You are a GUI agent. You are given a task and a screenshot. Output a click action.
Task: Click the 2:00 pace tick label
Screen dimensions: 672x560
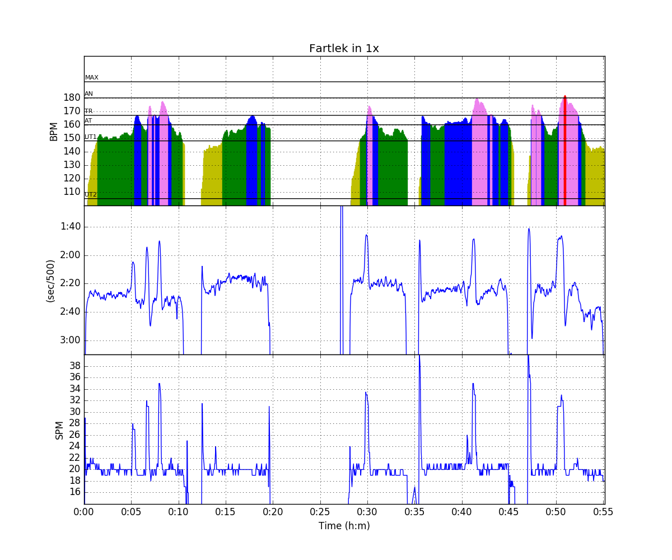71,255
